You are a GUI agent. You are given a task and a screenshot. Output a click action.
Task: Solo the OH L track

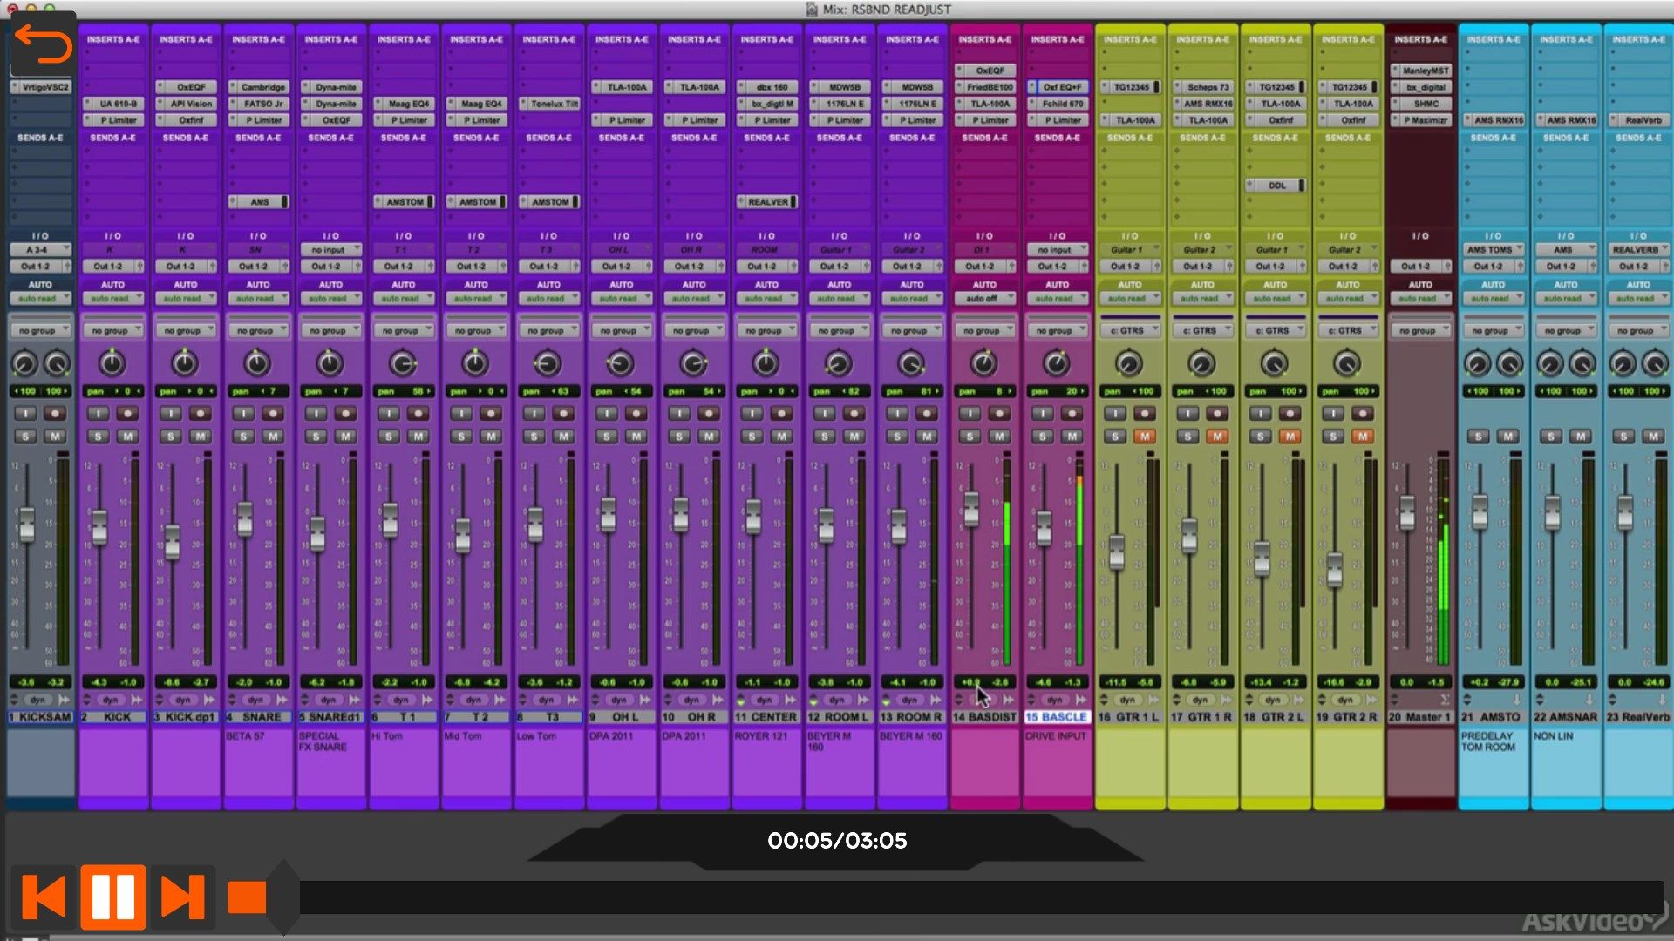pyautogui.click(x=607, y=437)
